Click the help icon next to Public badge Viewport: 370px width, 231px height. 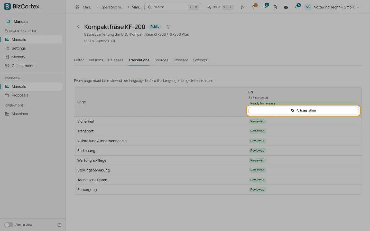169,27
